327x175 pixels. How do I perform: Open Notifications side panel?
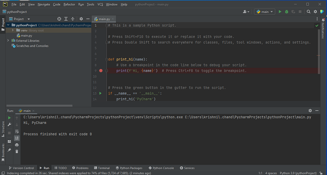[323, 28]
